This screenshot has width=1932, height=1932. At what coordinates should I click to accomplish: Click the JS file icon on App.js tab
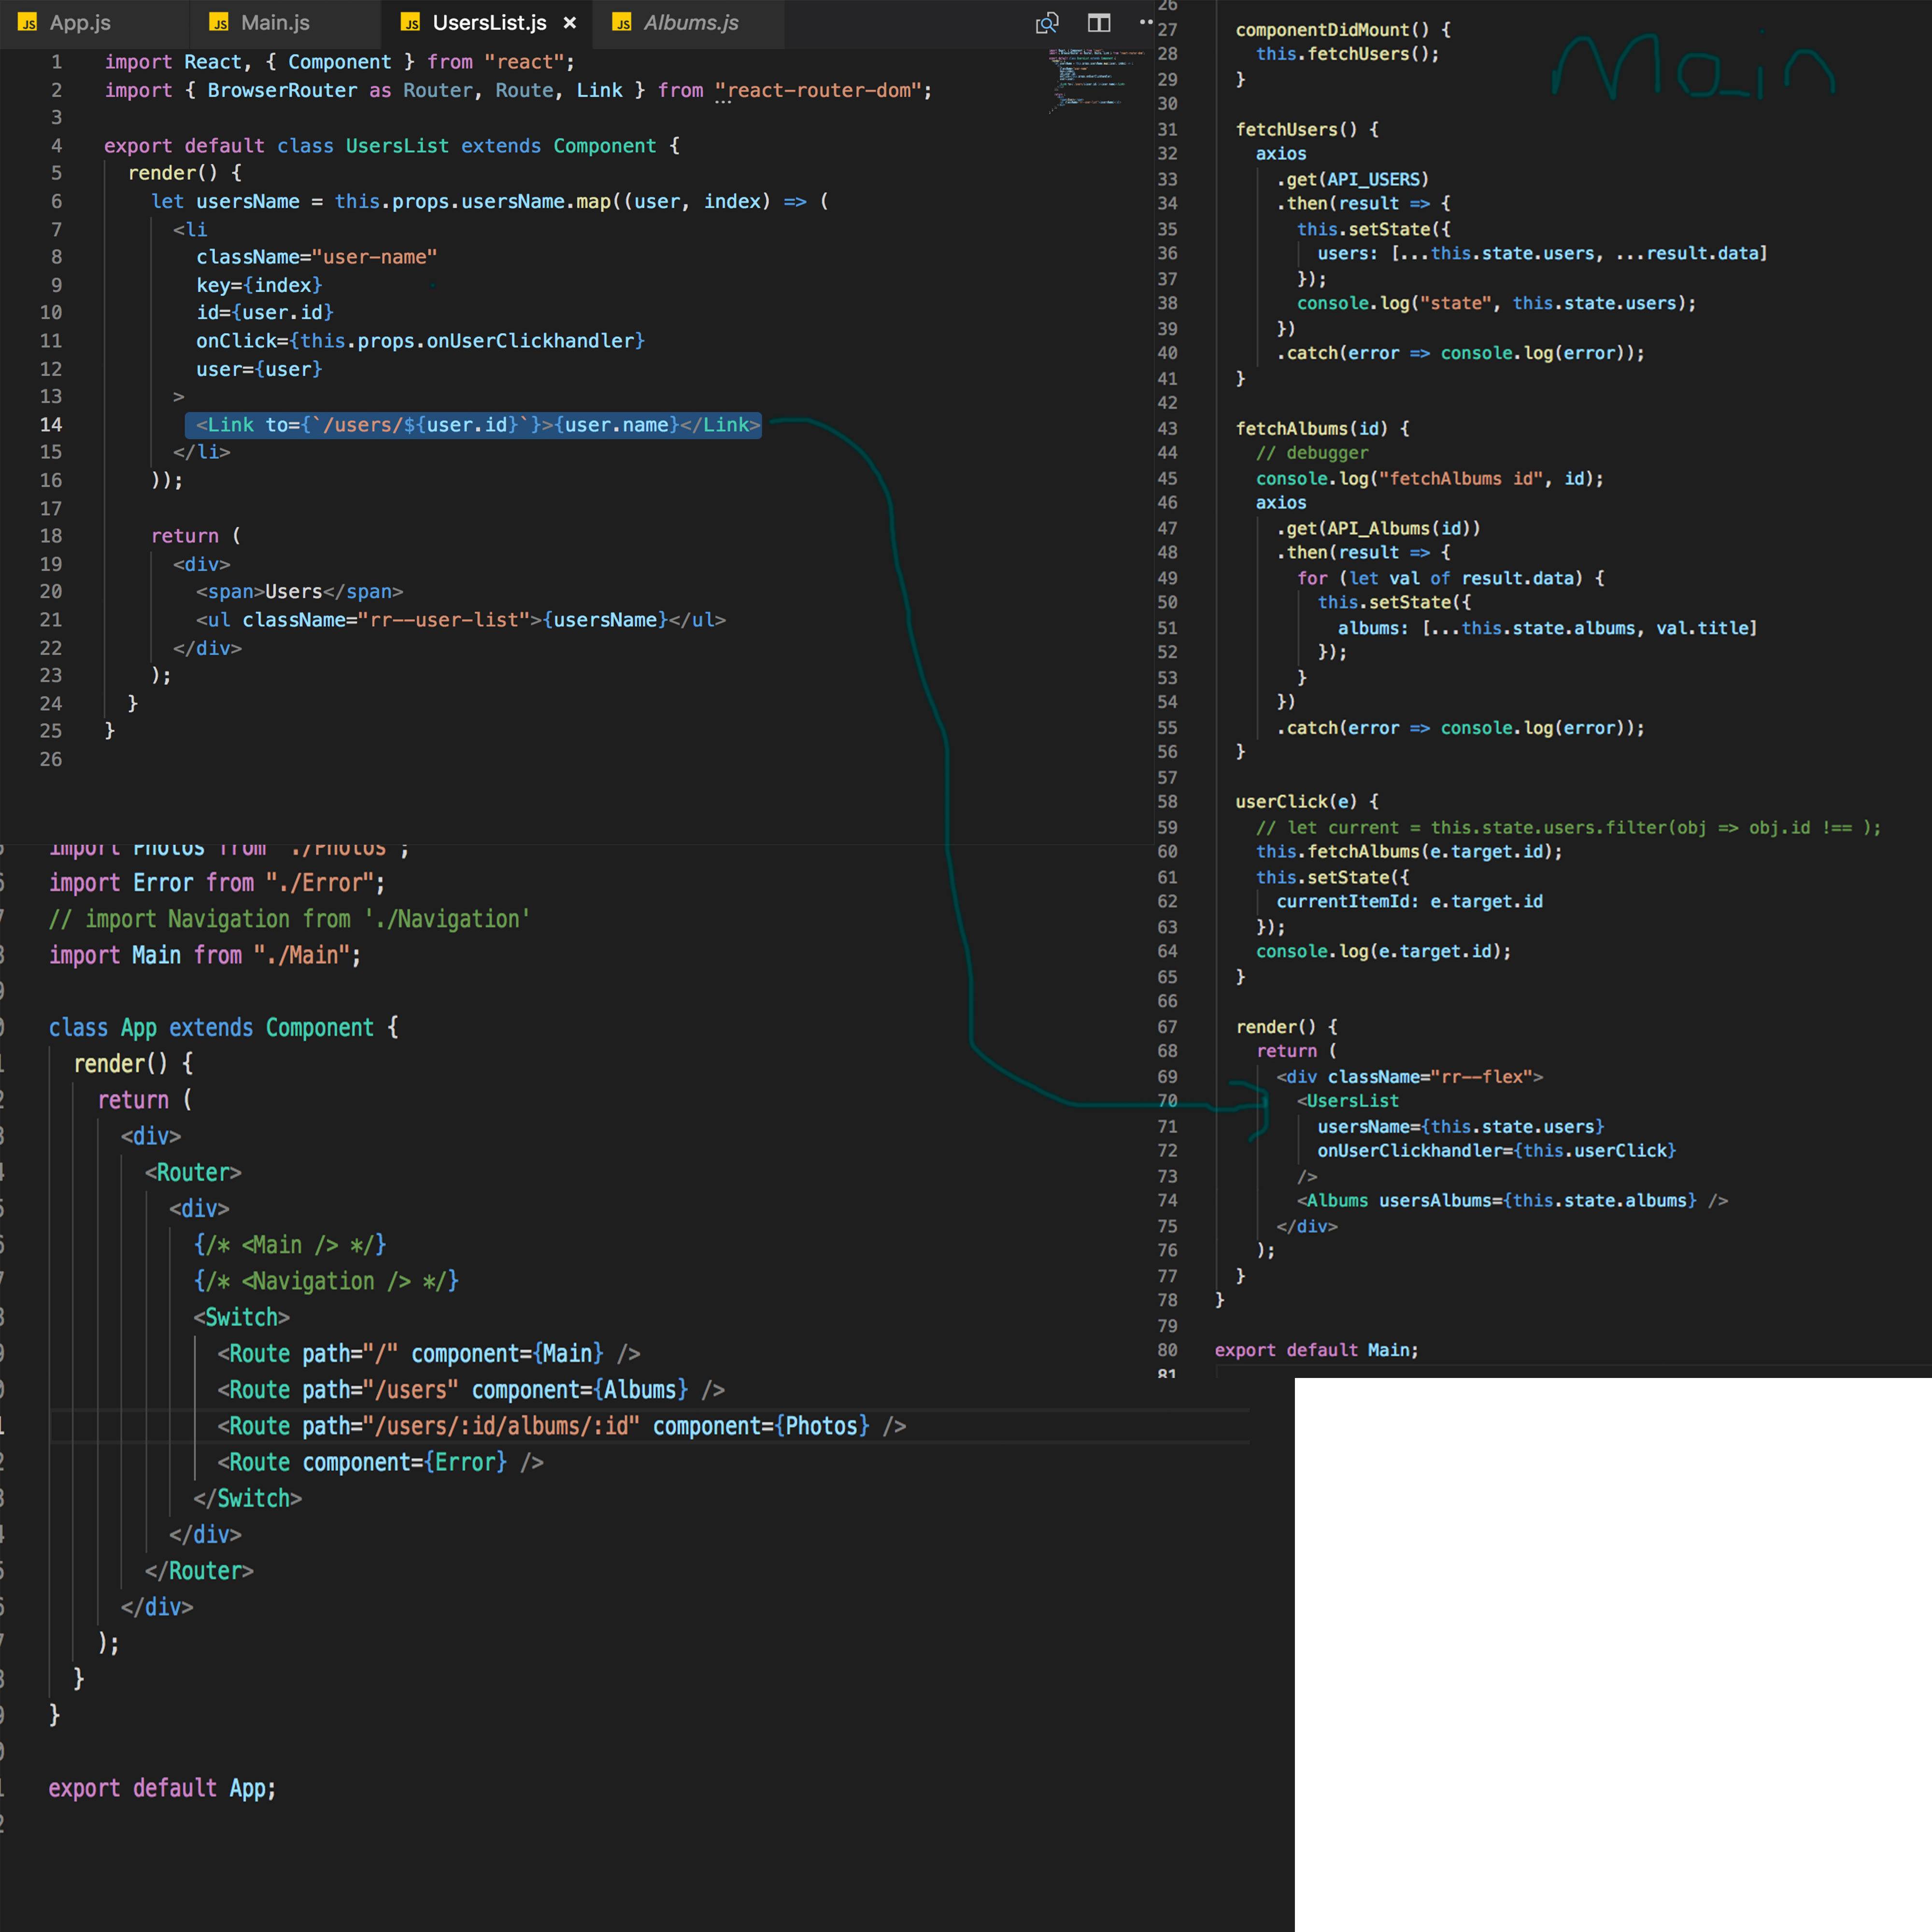tap(28, 23)
